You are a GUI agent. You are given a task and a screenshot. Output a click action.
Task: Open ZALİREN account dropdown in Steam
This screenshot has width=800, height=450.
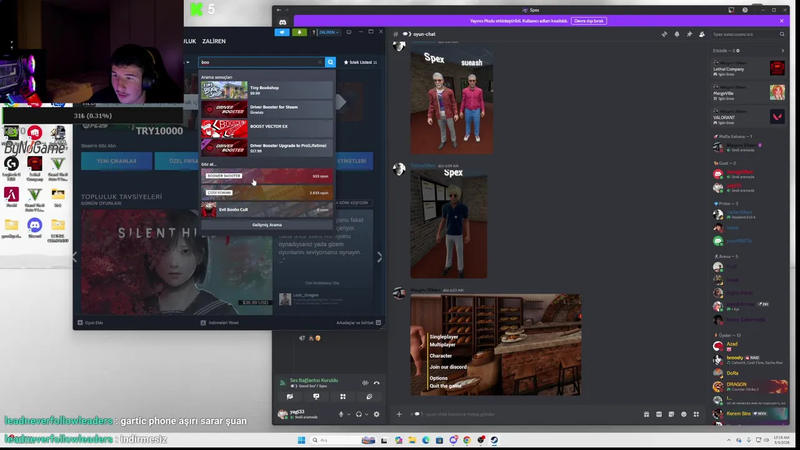click(329, 32)
